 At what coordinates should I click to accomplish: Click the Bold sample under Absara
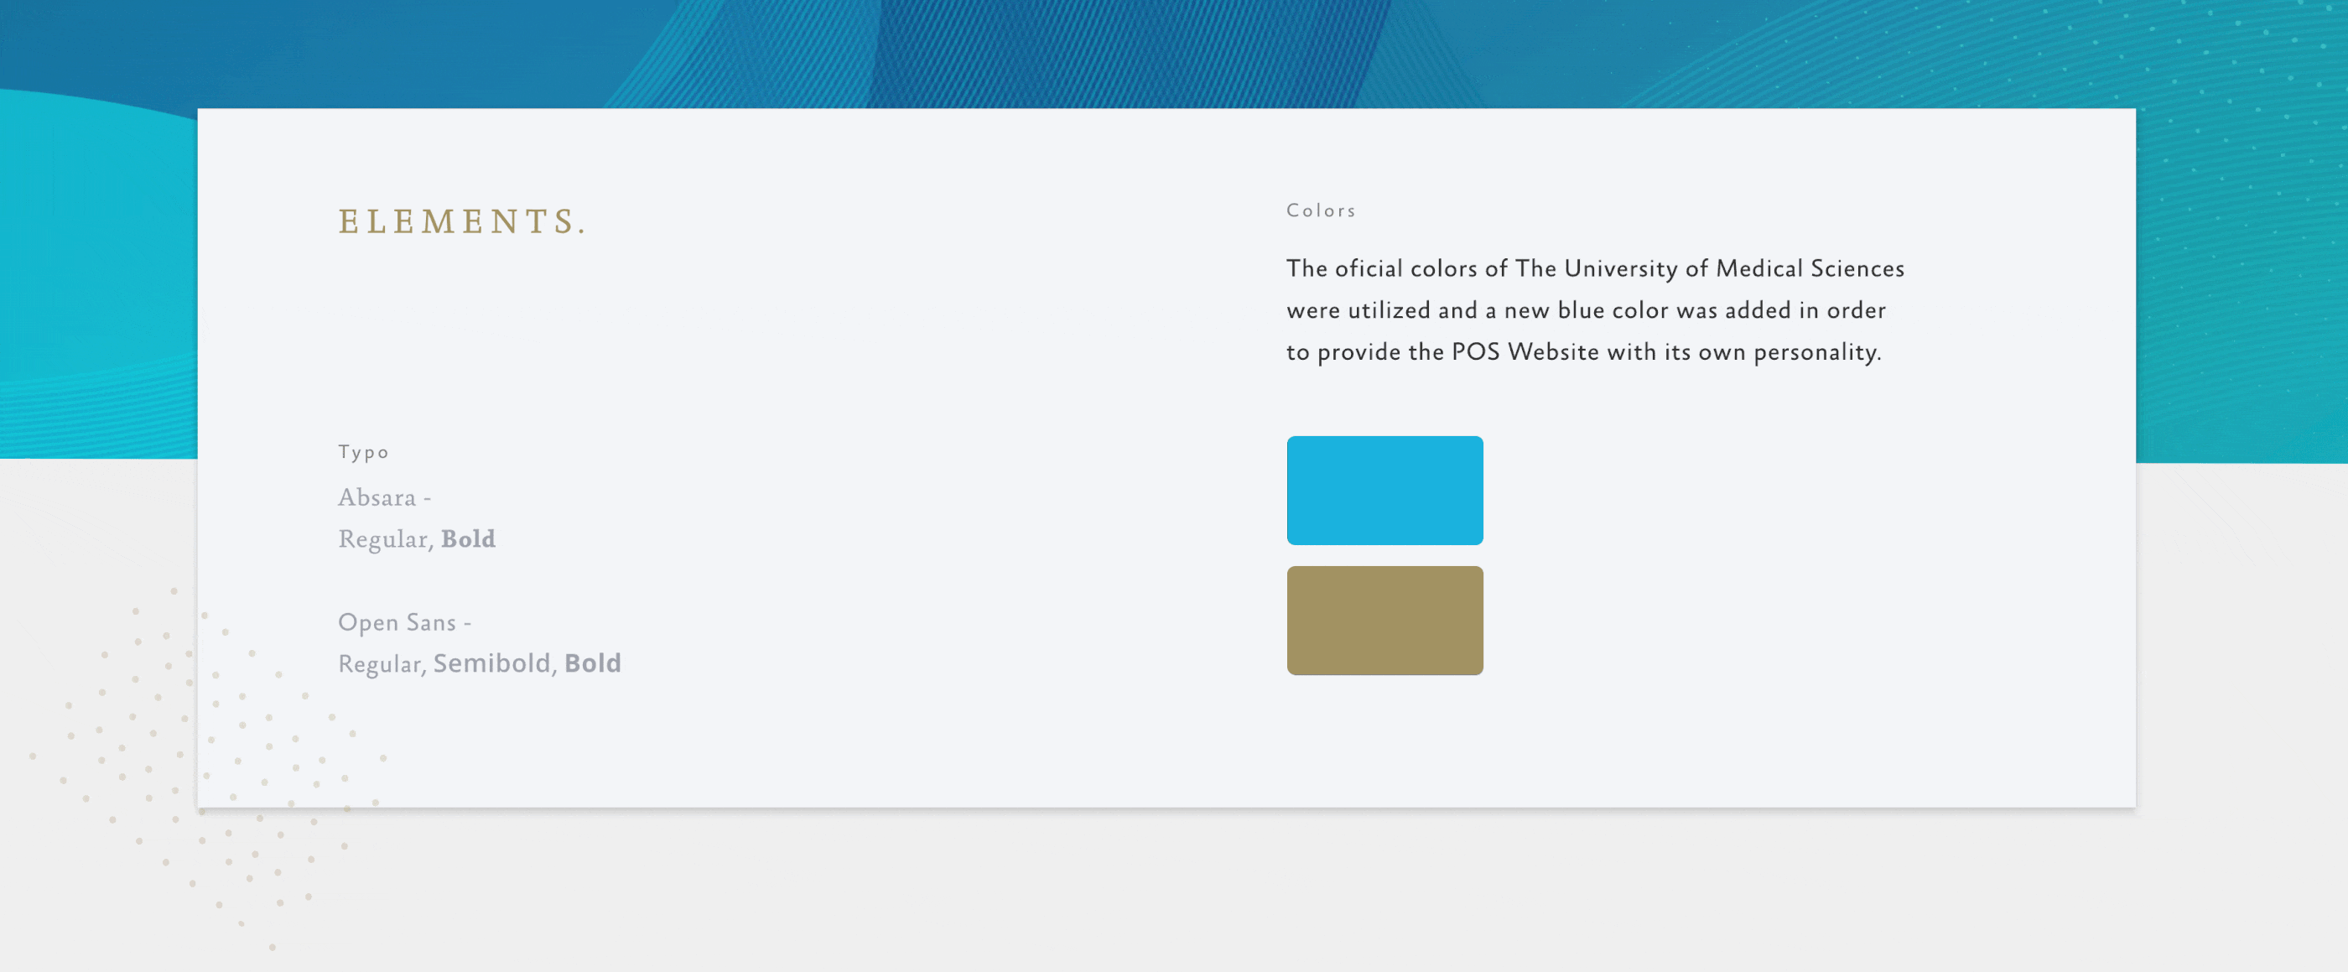pos(468,539)
